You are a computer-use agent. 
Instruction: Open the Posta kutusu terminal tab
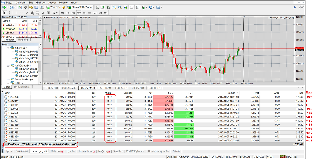86,151
